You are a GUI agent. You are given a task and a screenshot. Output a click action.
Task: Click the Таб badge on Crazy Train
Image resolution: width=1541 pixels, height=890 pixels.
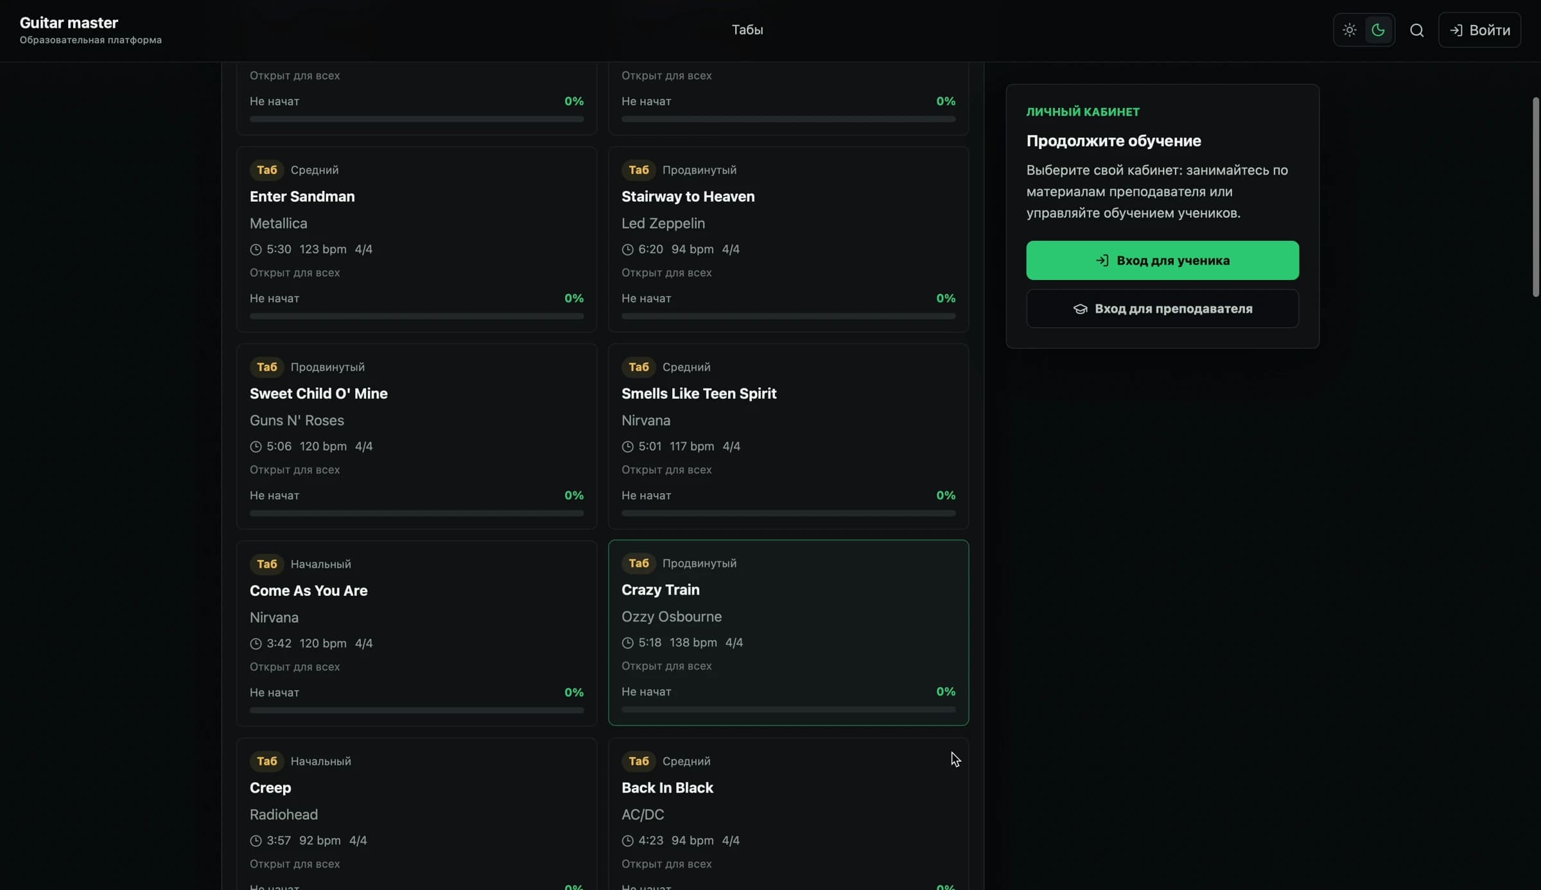[x=639, y=564]
